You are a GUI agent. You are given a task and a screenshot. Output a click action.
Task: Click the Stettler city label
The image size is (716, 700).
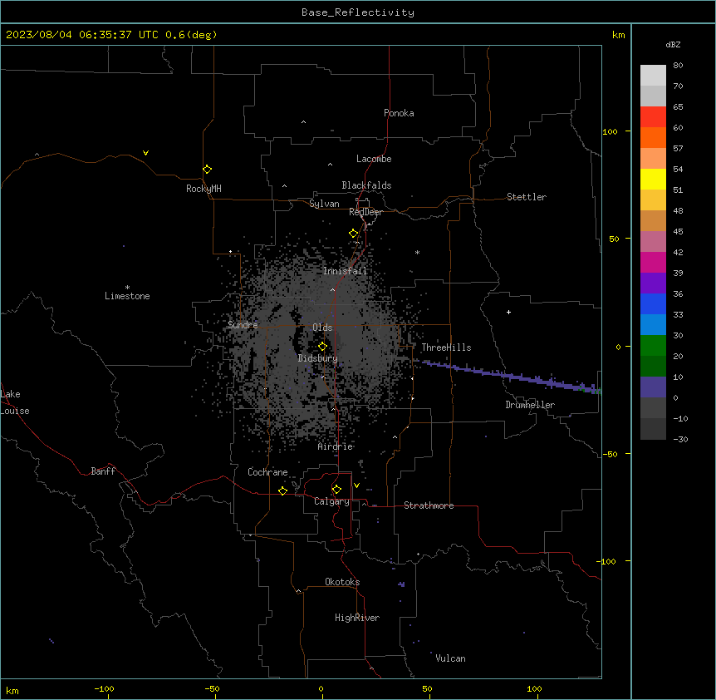pos(527,197)
